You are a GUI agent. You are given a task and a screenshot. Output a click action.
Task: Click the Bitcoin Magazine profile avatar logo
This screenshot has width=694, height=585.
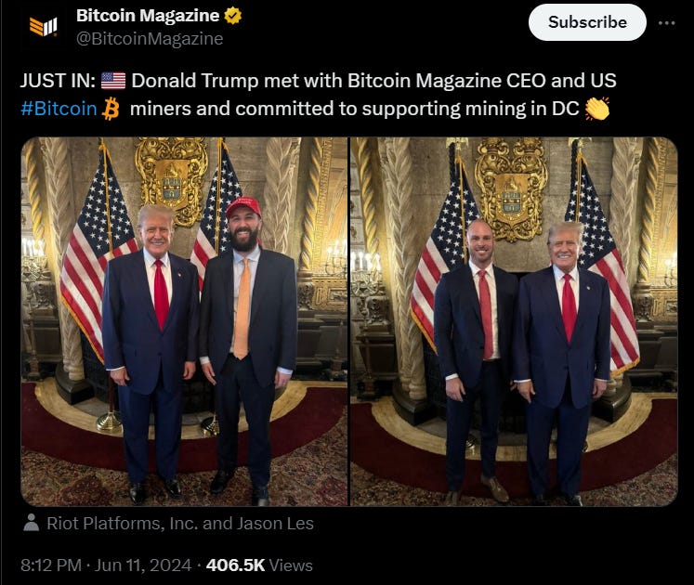(x=43, y=27)
